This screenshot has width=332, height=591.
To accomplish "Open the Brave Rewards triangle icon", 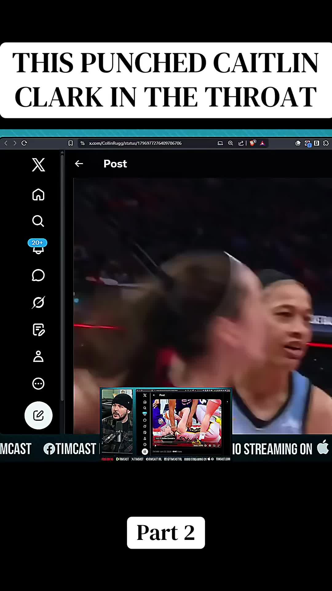I will [x=262, y=143].
